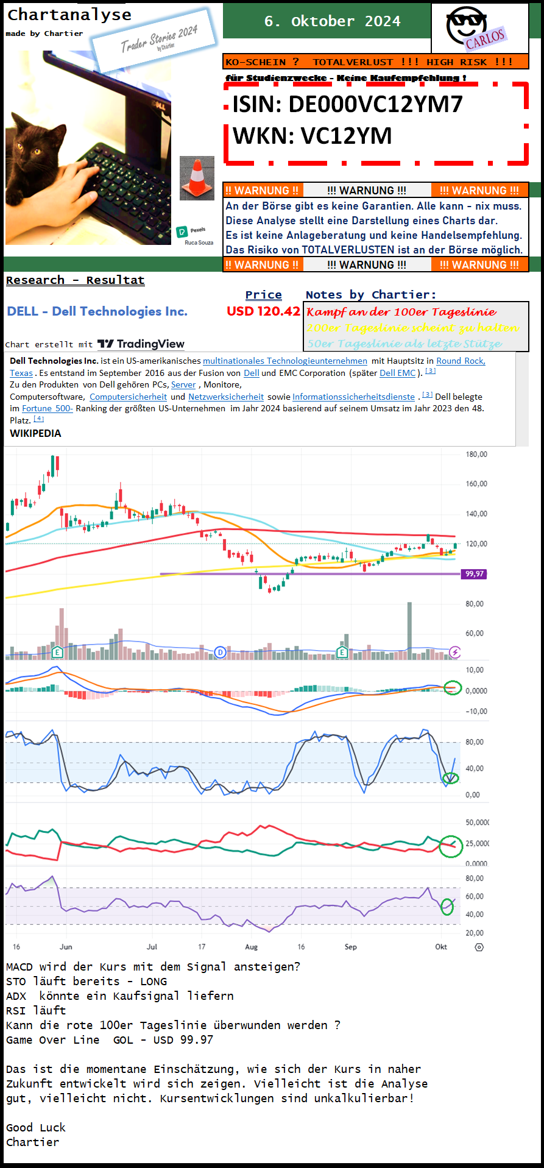Open chart settings gear by the time axis
This screenshot has width=544, height=1168.
coord(479,947)
